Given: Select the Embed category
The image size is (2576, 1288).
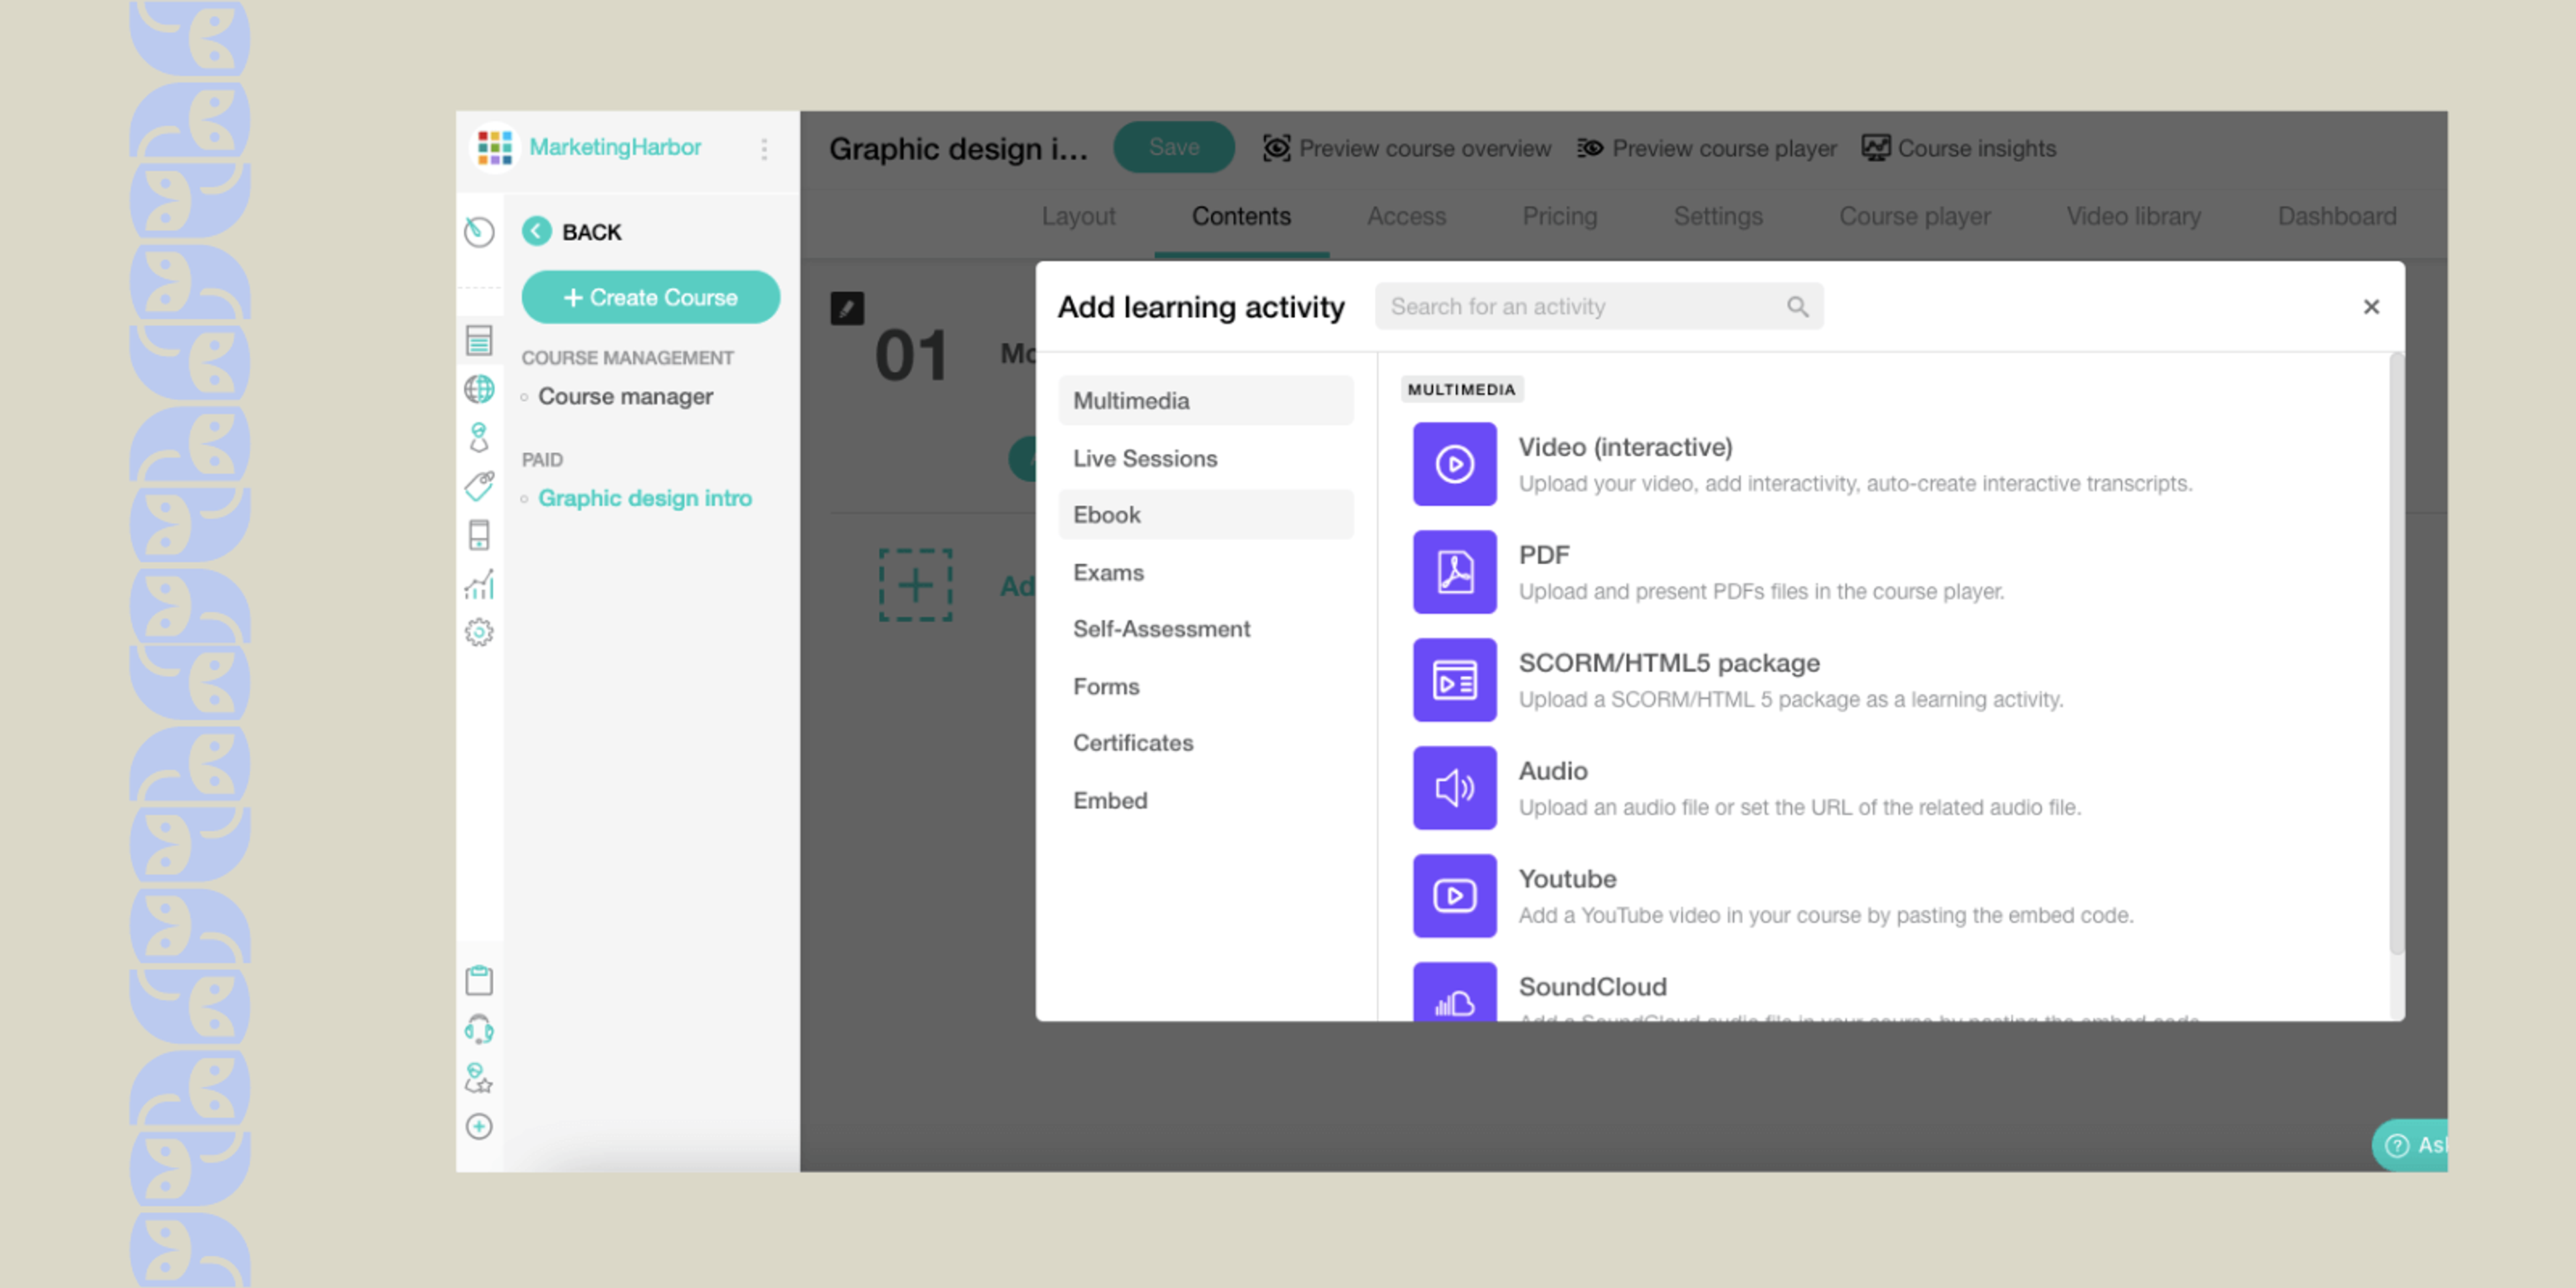Looking at the screenshot, I should click(x=1205, y=800).
